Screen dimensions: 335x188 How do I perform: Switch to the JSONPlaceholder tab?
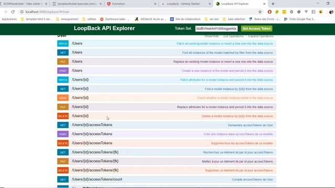pos(23,4)
